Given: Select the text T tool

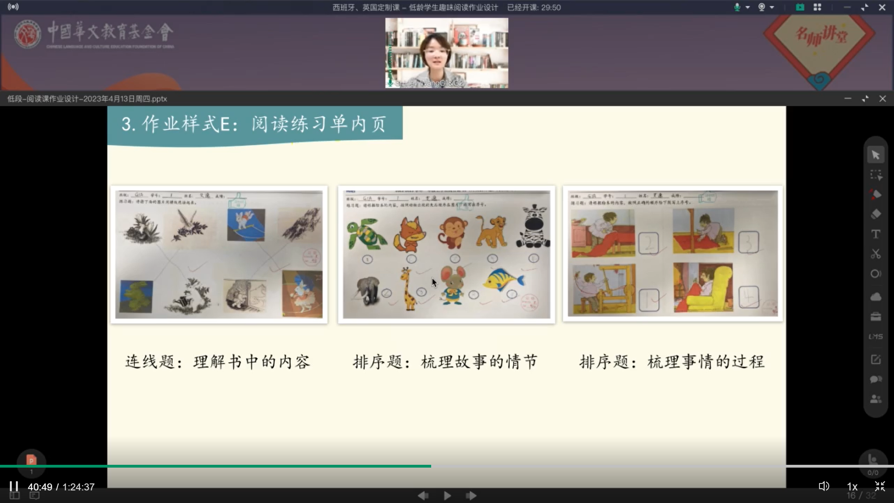Looking at the screenshot, I should [875, 234].
